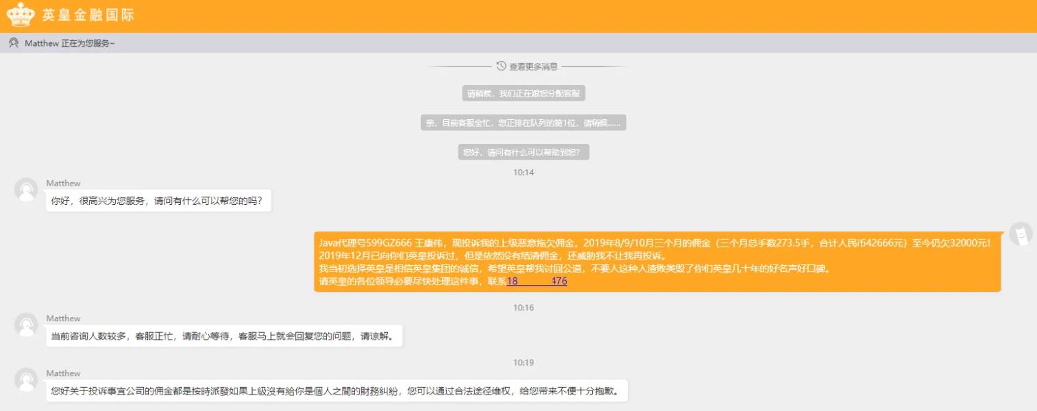1037x411 pixels.
Task: Click the 英皇金融国际 brand title
Action: click(88, 15)
